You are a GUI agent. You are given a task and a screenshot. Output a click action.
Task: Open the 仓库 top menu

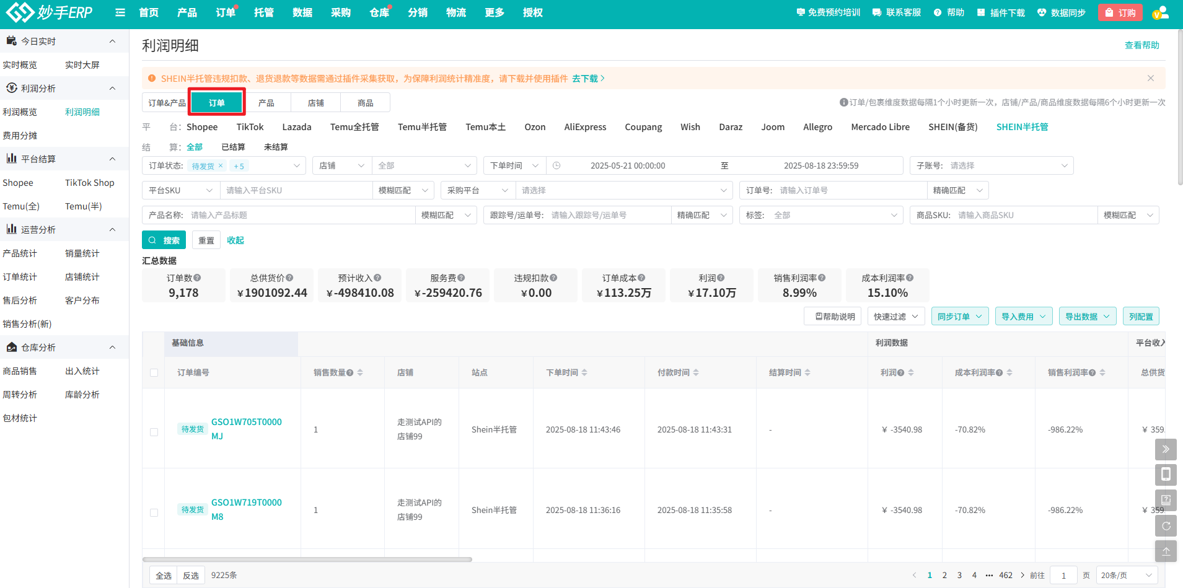tap(379, 12)
